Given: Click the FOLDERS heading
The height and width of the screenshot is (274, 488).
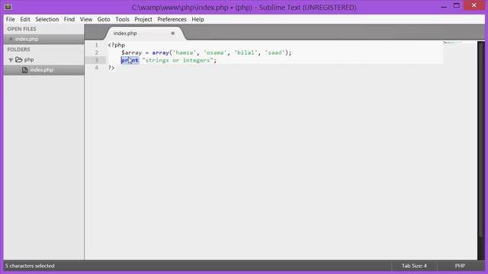Looking at the screenshot, I should pyautogui.click(x=18, y=49).
